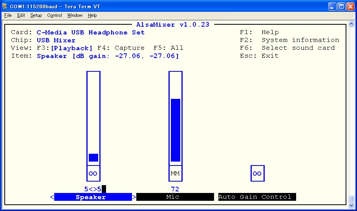357x211 pixels.
Task: Toggle the Auto Gain Control OO switch
Action: tap(257, 173)
